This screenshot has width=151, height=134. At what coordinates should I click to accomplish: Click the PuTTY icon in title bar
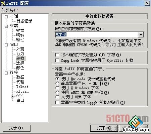click(3, 3)
